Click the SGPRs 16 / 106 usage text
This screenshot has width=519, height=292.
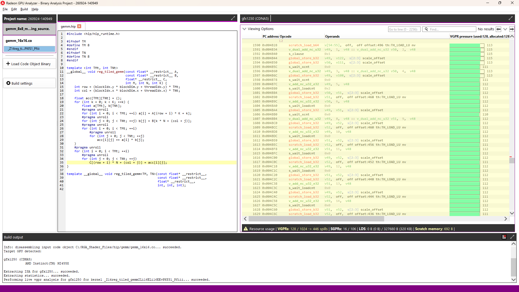tap(343, 229)
